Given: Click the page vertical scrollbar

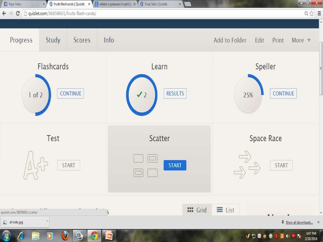Looking at the screenshot, I should click(x=321, y=68).
